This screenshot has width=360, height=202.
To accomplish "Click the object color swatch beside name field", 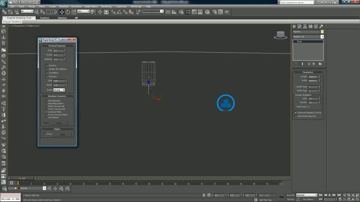I will point(322,31).
